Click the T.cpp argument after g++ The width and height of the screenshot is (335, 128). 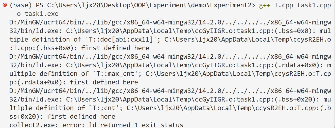[x=284, y=5]
